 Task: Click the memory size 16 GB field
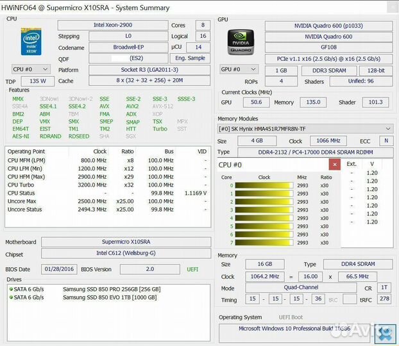tap(265, 264)
